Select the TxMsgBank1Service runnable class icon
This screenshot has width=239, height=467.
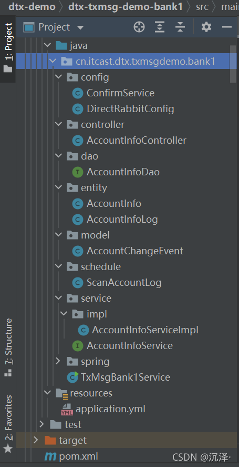(x=73, y=377)
